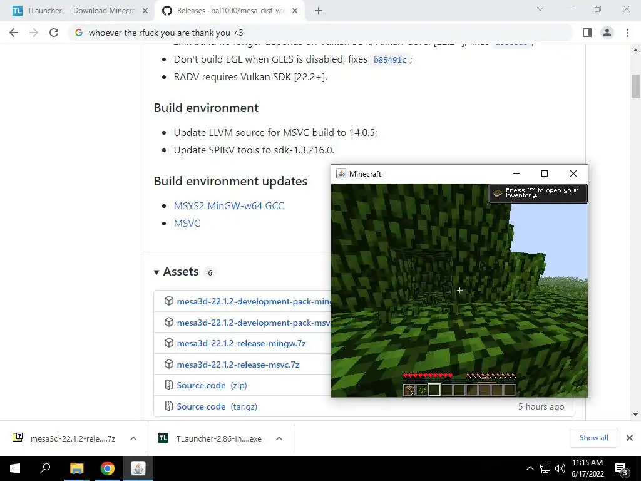Viewport: 641px width, 481px height.
Task: Open the taskbar clock and date
Action: (x=587, y=468)
